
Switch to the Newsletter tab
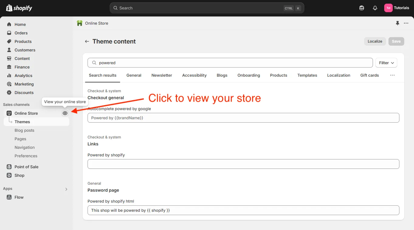pos(161,75)
